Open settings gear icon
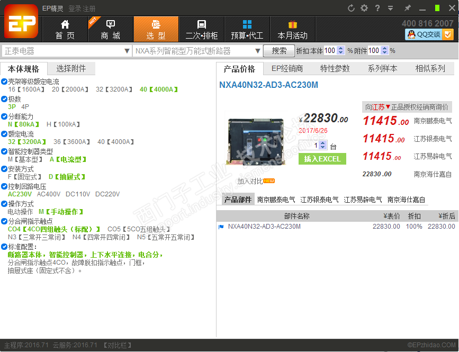This screenshot has height=352, width=459. 364,8
